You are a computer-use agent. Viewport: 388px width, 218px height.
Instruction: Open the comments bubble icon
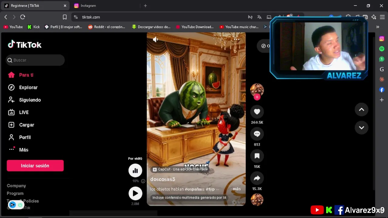click(x=257, y=134)
